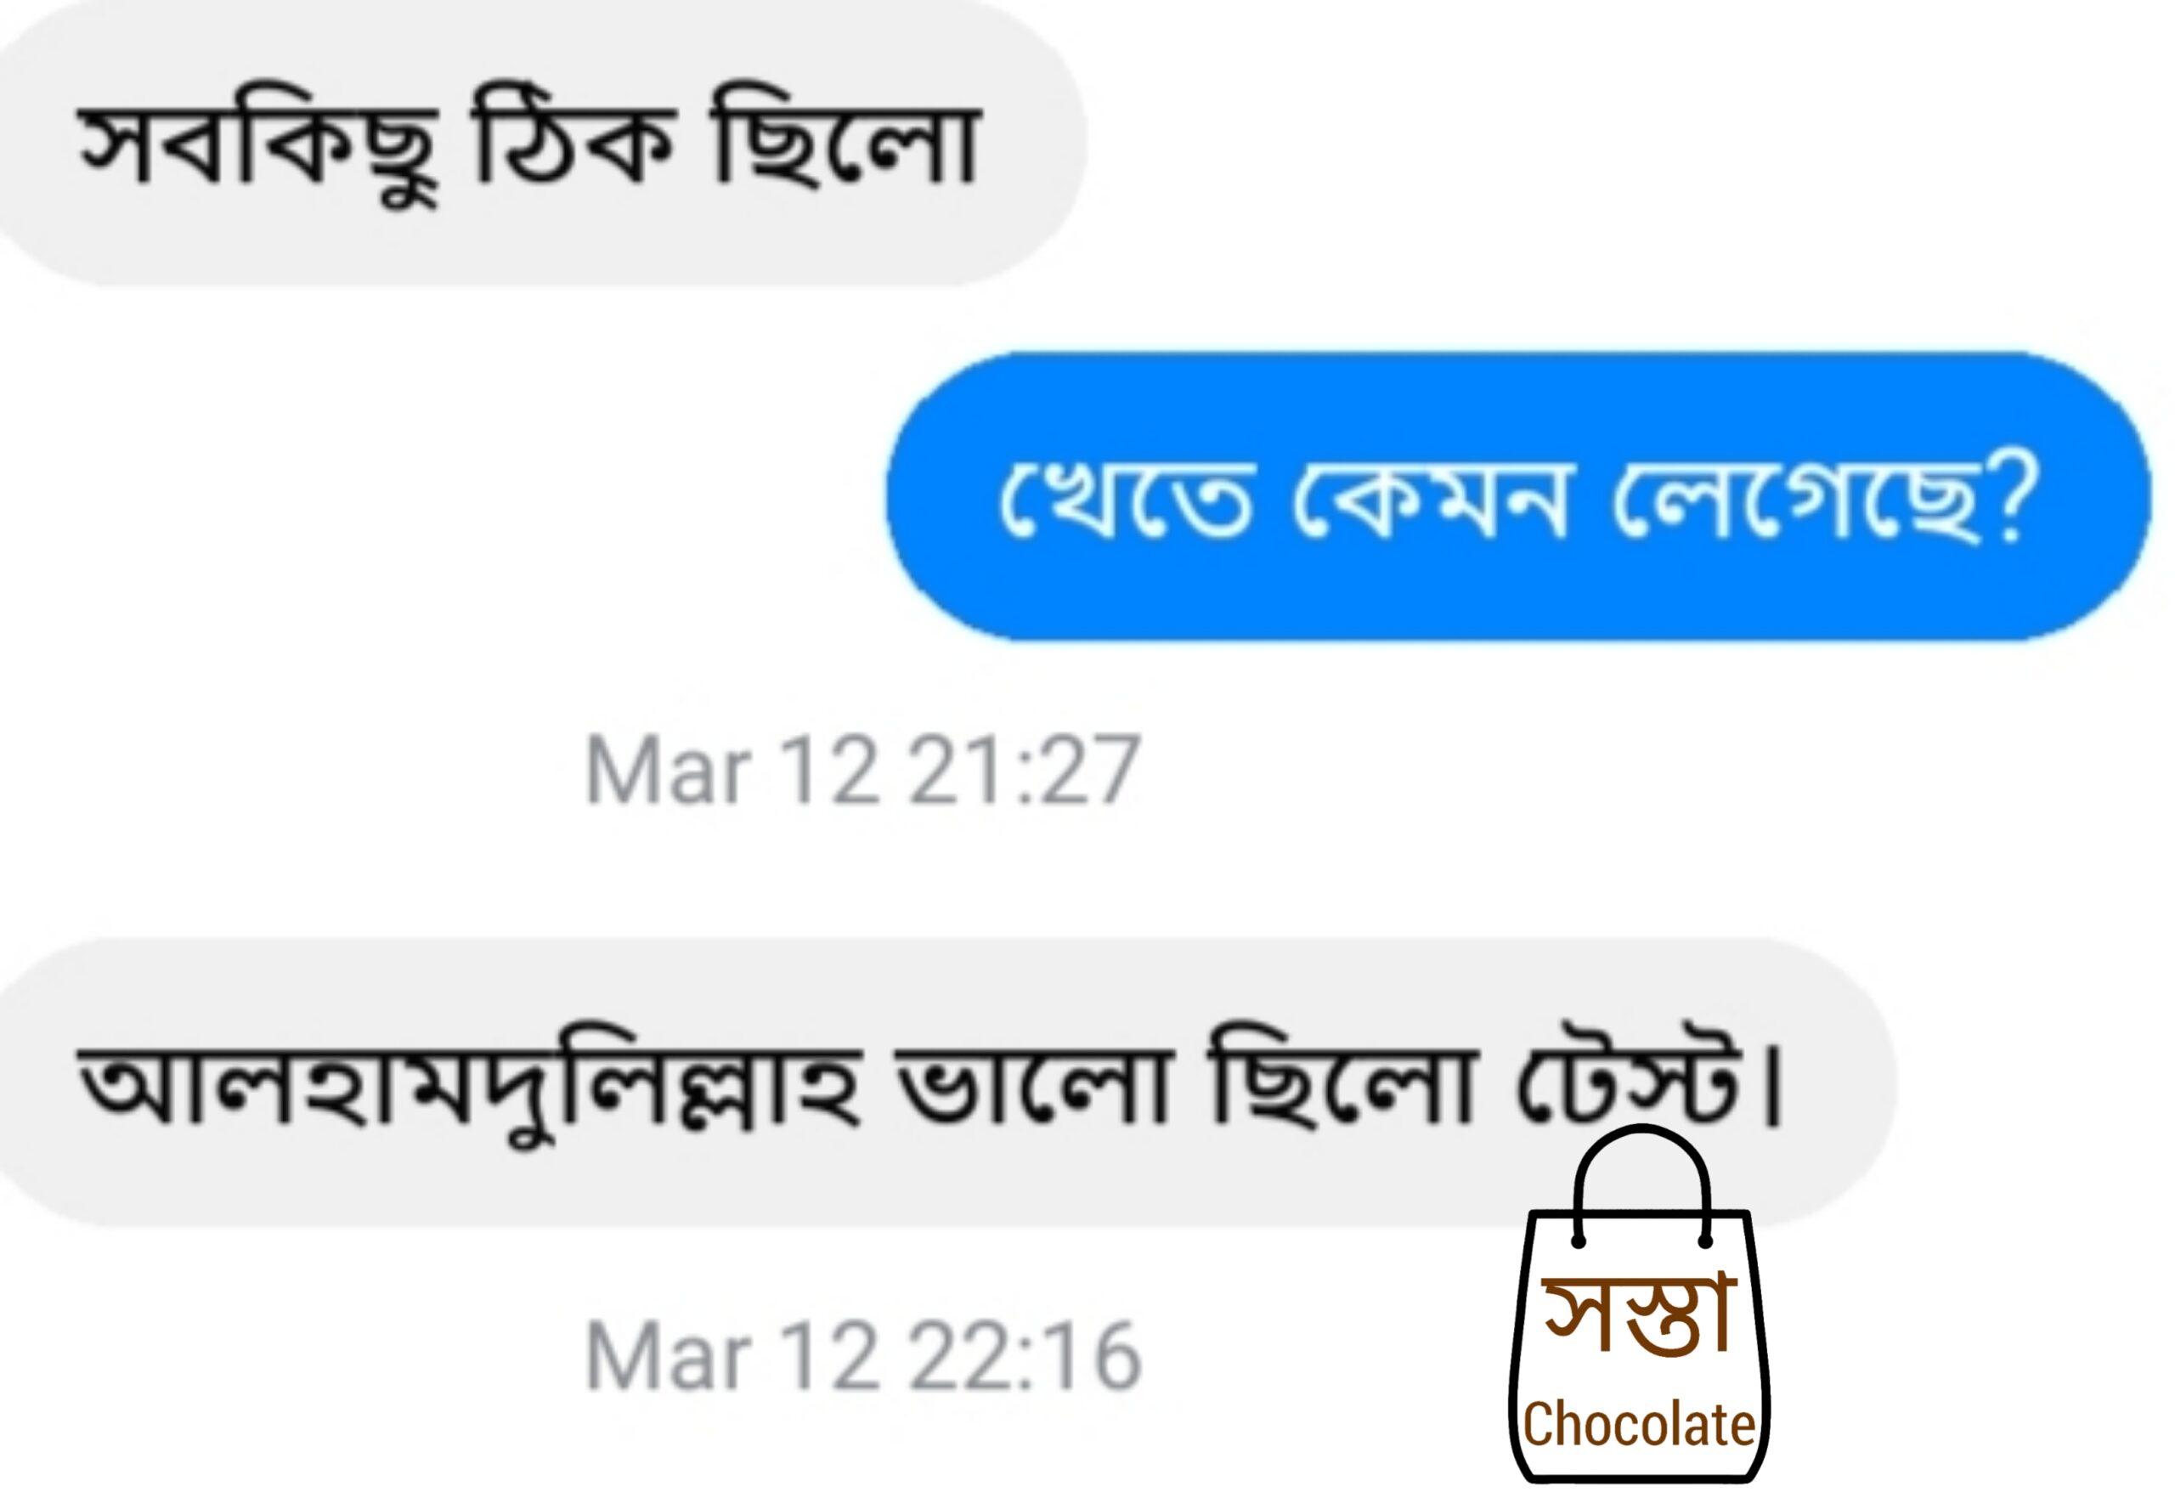The width and height of the screenshot is (2175, 1492).
Task: Click the 'Chocolate' text on the bag
Action: 1639,1425
